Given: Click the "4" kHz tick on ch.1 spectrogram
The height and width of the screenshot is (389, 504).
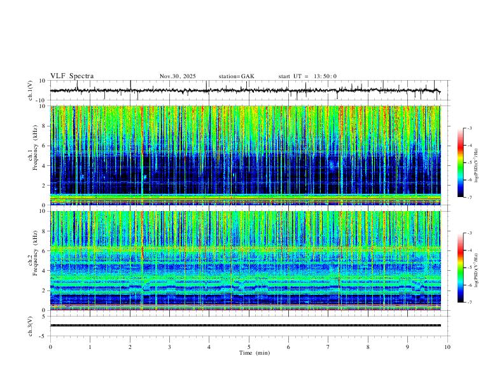Looking at the screenshot, I should point(44,166).
